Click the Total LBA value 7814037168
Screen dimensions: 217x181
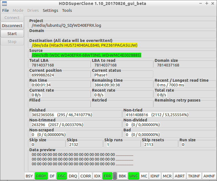click(43, 65)
